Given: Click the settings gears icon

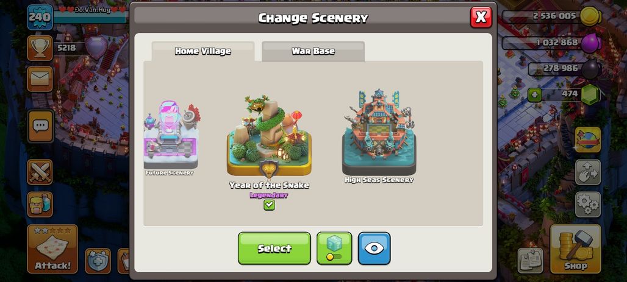Looking at the screenshot, I should (x=588, y=204).
